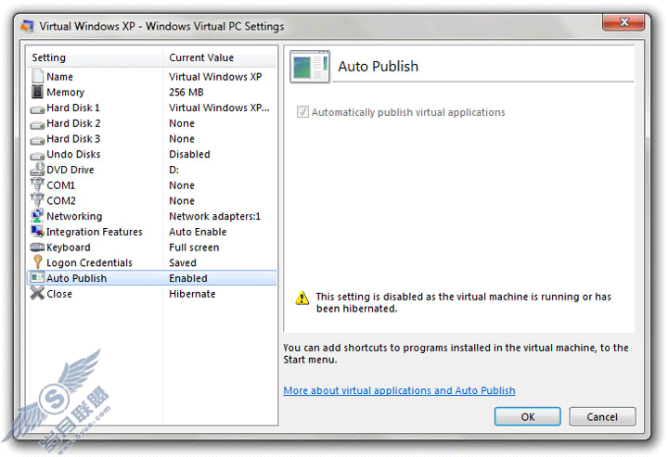The image size is (668, 457).
Task: Click the "Network adapters:1" value
Action: (214, 216)
